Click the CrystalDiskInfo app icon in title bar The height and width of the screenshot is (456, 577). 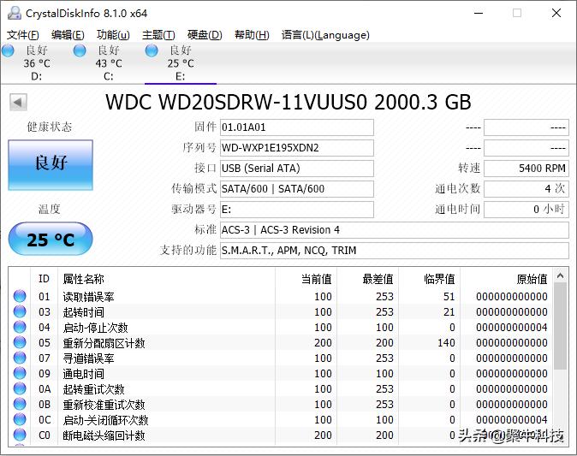[x=15, y=13]
